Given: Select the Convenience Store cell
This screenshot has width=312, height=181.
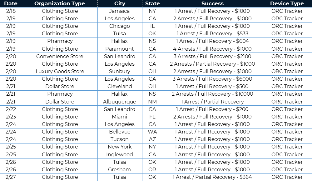Looking at the screenshot, I should pyautogui.click(x=60, y=56).
